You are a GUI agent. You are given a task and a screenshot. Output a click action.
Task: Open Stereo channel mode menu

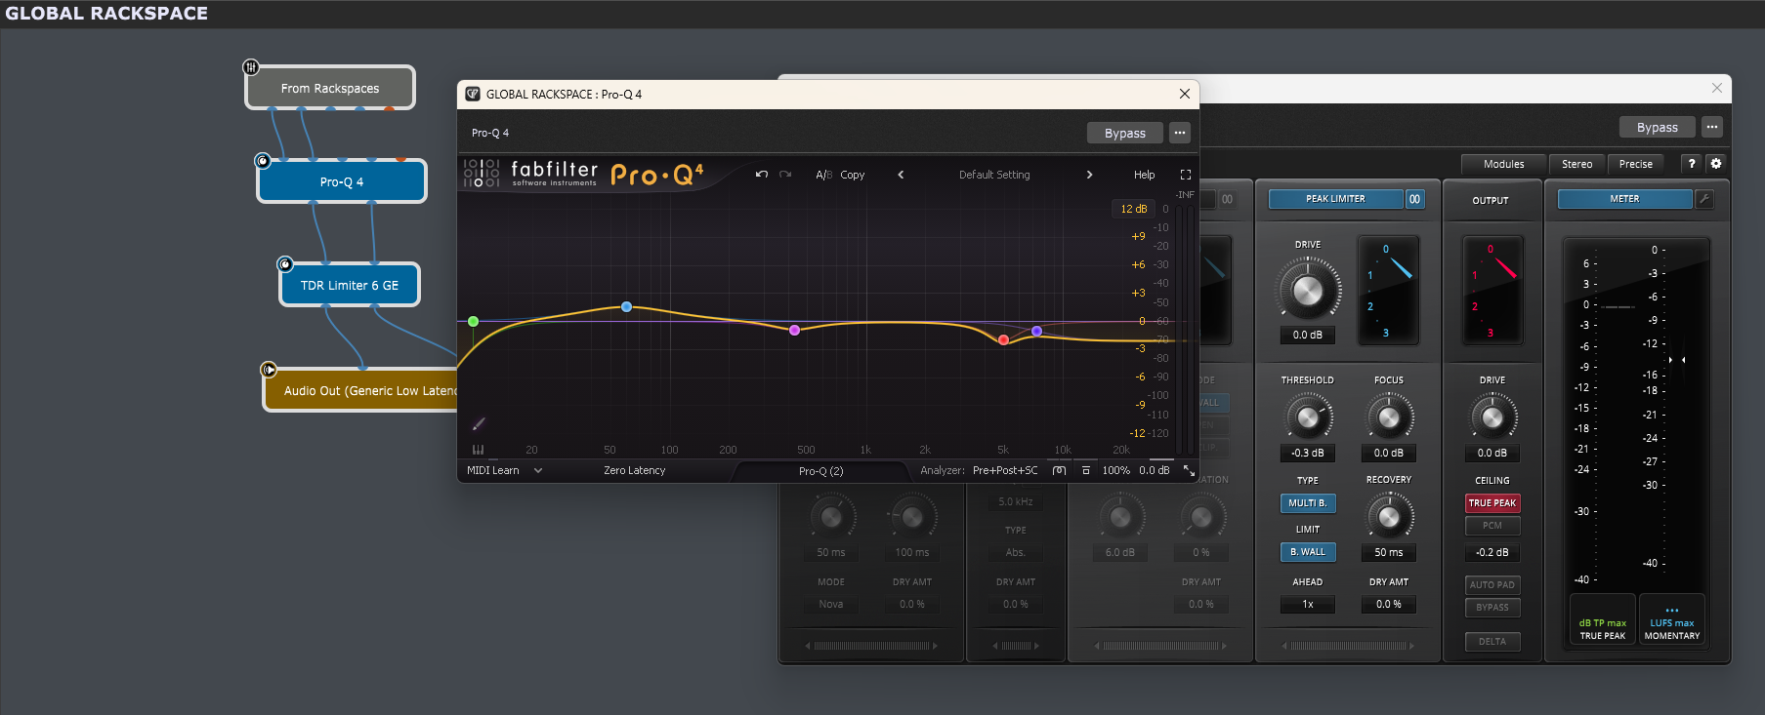pos(1576,164)
